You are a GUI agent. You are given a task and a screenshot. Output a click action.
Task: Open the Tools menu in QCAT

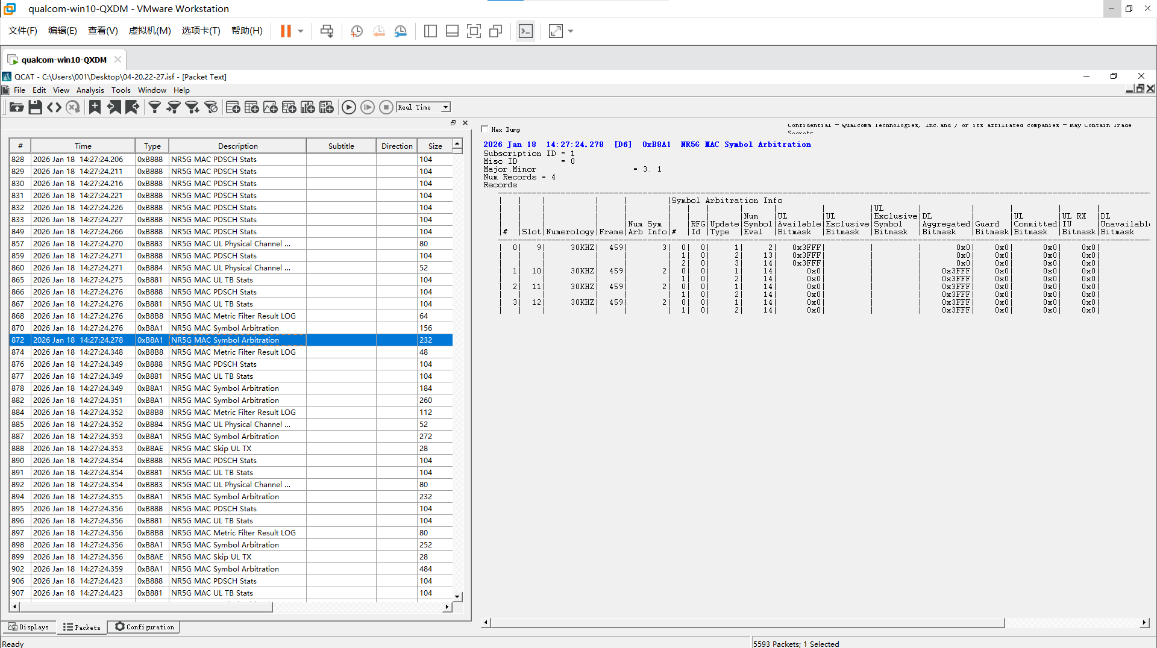(121, 90)
